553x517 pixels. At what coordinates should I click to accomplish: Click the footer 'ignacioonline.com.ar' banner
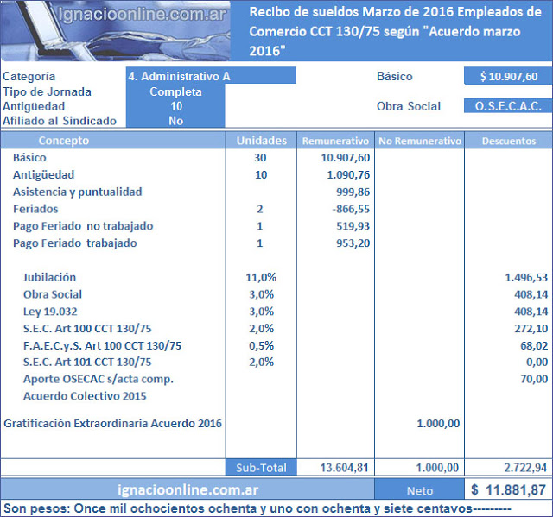pos(188,489)
